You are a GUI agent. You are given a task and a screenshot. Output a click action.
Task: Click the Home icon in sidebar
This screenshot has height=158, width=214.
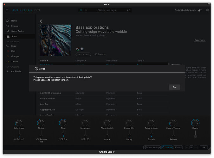8,21
